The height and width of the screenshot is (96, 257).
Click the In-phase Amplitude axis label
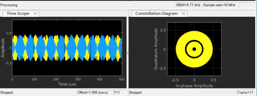point(194,86)
